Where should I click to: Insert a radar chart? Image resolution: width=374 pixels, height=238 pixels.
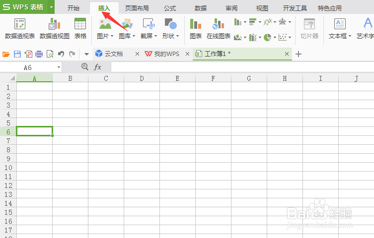(283, 22)
